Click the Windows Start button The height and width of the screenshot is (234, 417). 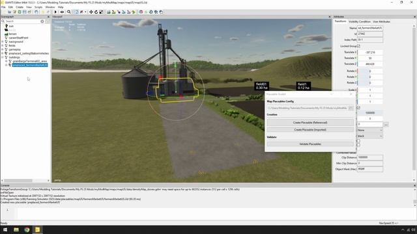5,229
